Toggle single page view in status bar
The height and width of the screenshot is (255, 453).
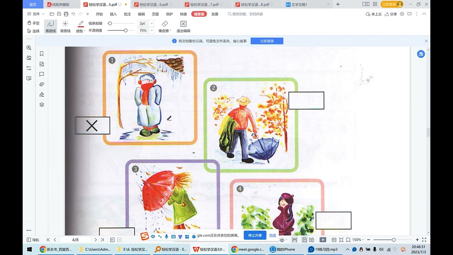(304, 240)
